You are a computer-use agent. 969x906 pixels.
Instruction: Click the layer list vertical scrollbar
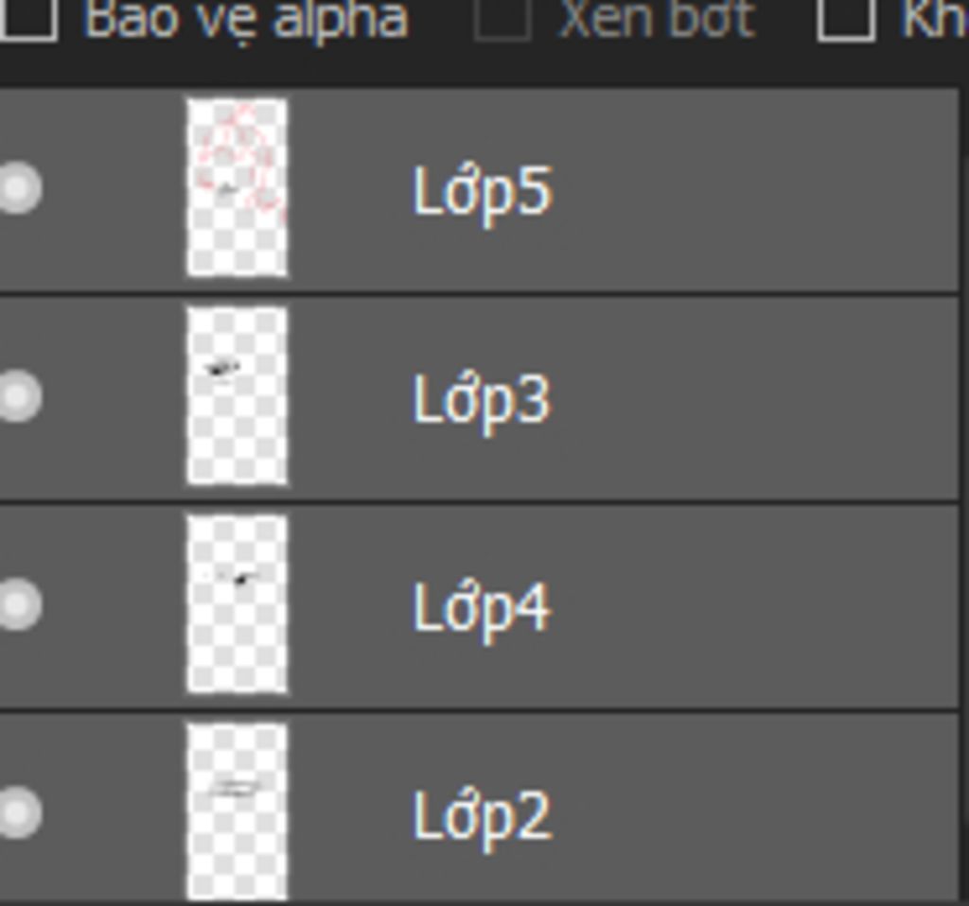pos(964,494)
